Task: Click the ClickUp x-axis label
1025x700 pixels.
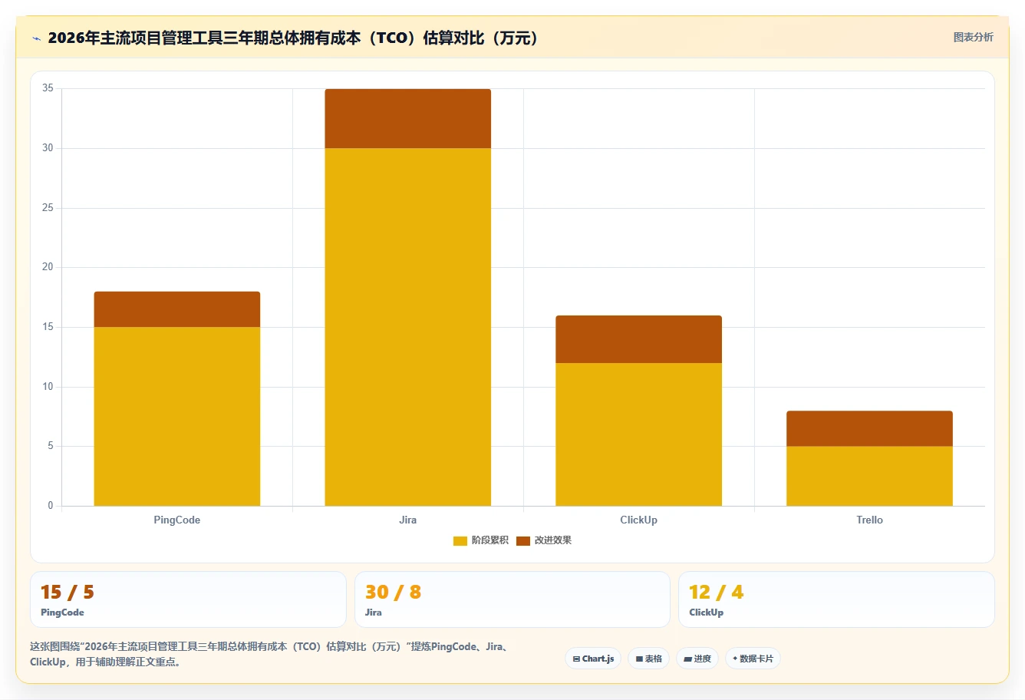Action: [x=639, y=520]
